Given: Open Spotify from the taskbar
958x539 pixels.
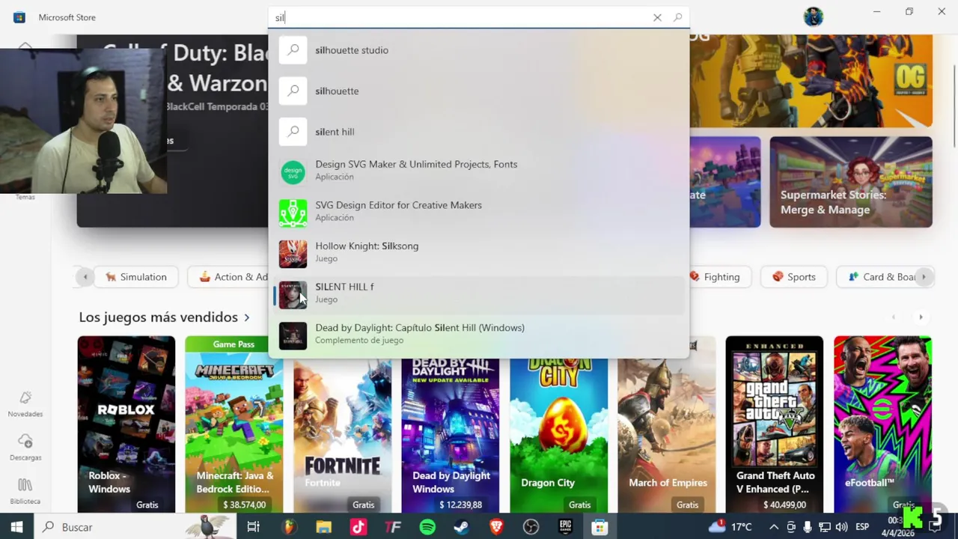Looking at the screenshot, I should click(427, 527).
